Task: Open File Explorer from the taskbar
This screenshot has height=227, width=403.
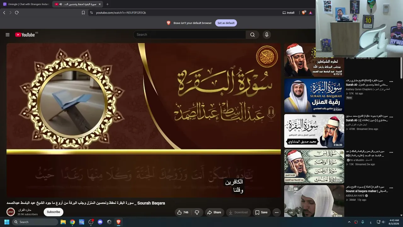Action: (x=63, y=222)
